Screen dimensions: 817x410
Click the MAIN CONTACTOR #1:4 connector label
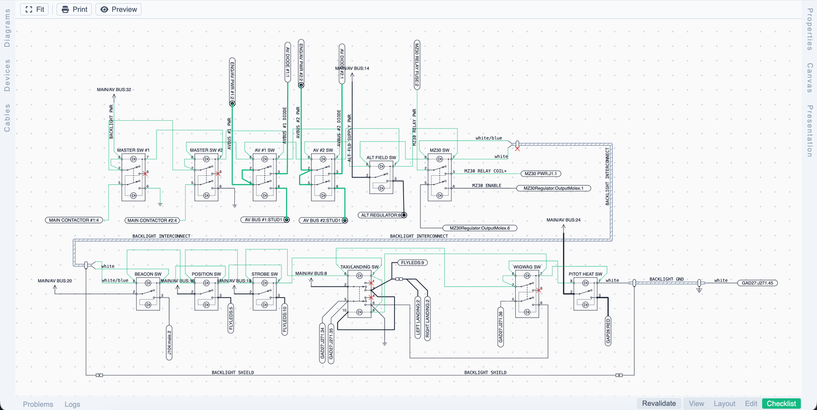[x=74, y=220]
